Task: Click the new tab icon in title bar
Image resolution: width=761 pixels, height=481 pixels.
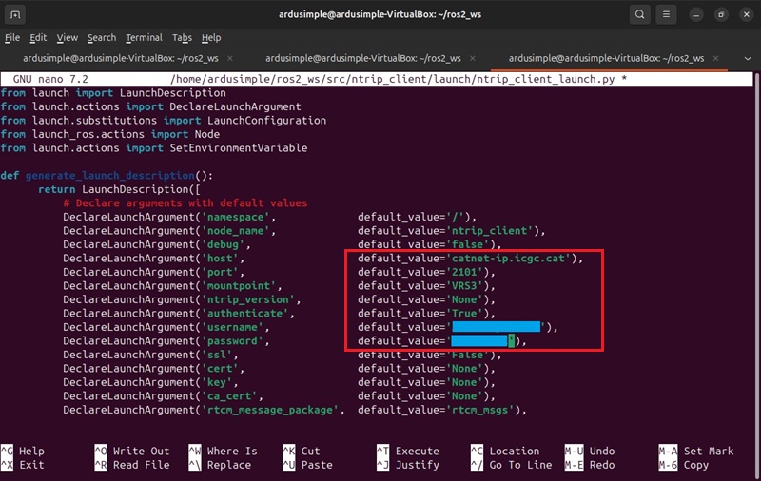Action: [17, 14]
